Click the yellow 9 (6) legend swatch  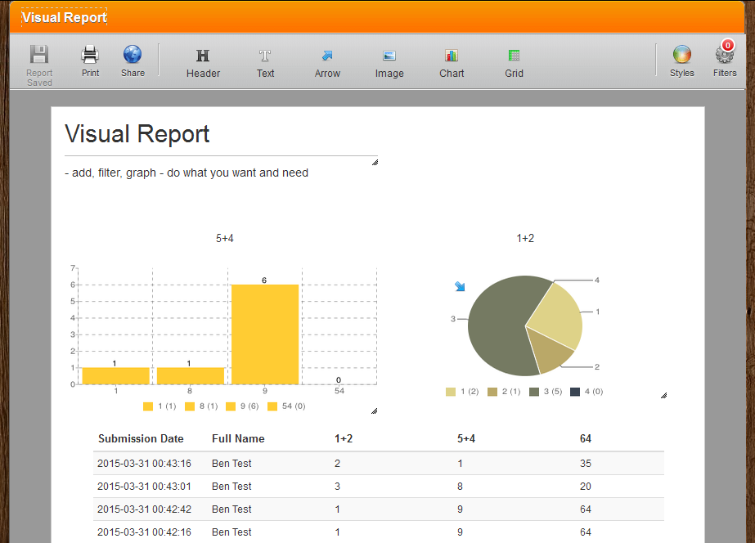pyautogui.click(x=231, y=406)
